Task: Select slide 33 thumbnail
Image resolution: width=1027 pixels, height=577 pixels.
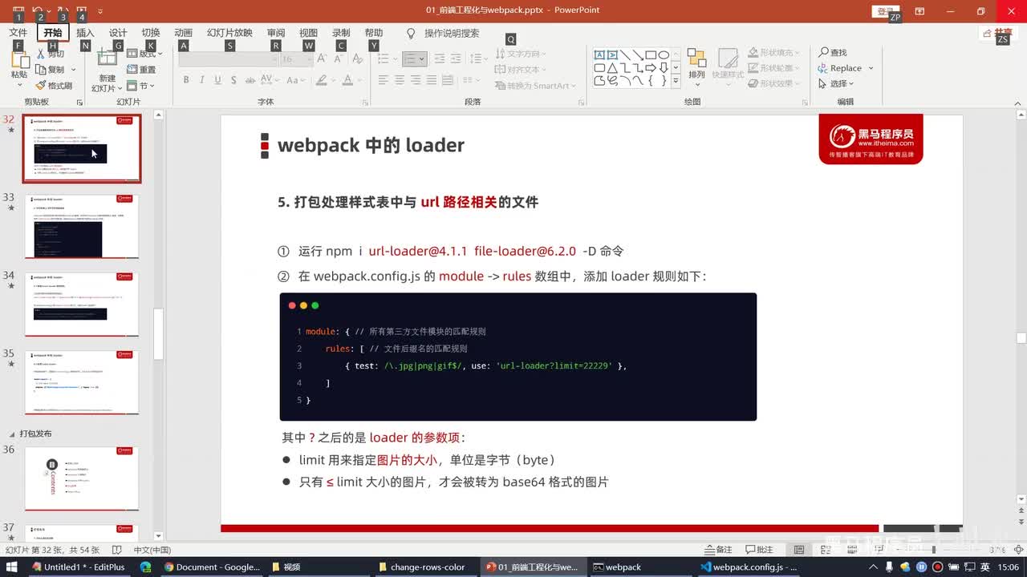Action: pos(82,226)
